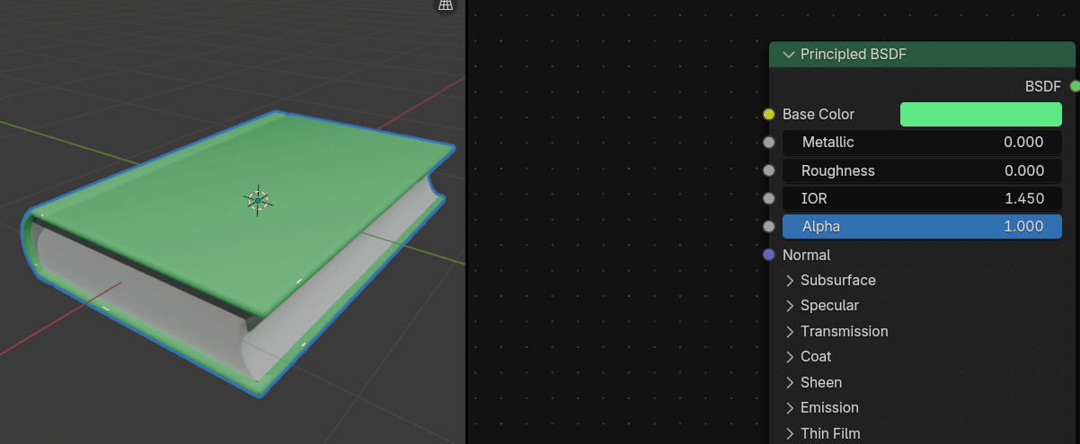This screenshot has height=444, width=1080.
Task: Click the IOR input socket
Action: point(769,198)
